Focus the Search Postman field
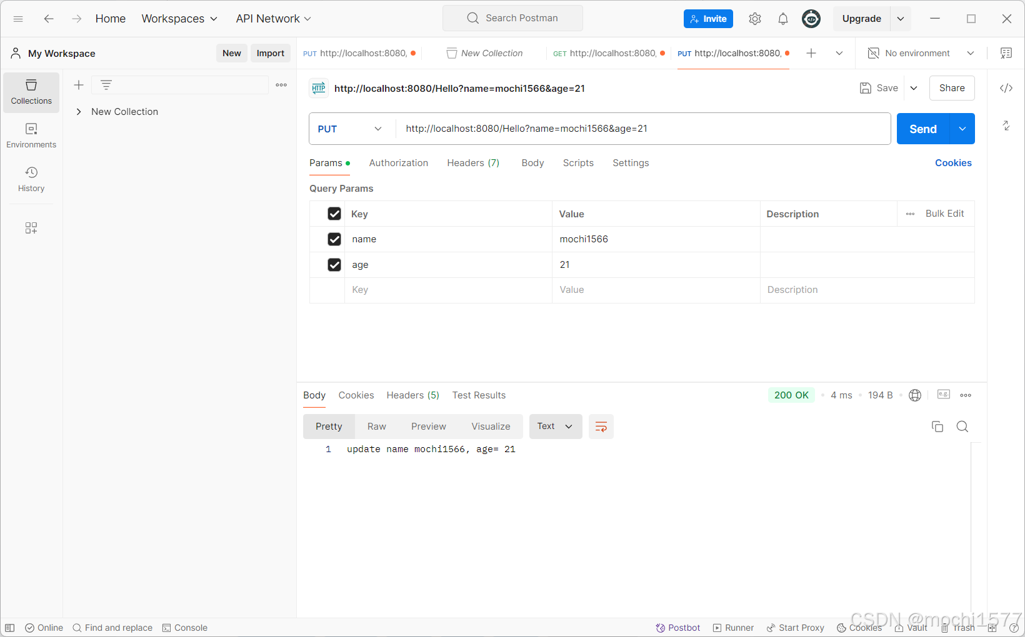 coord(512,18)
